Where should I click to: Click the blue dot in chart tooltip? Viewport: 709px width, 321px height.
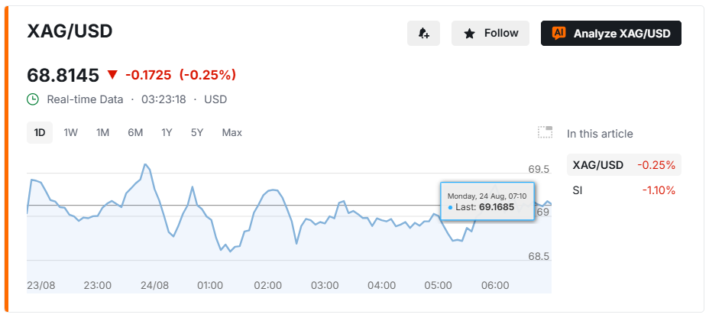point(450,208)
